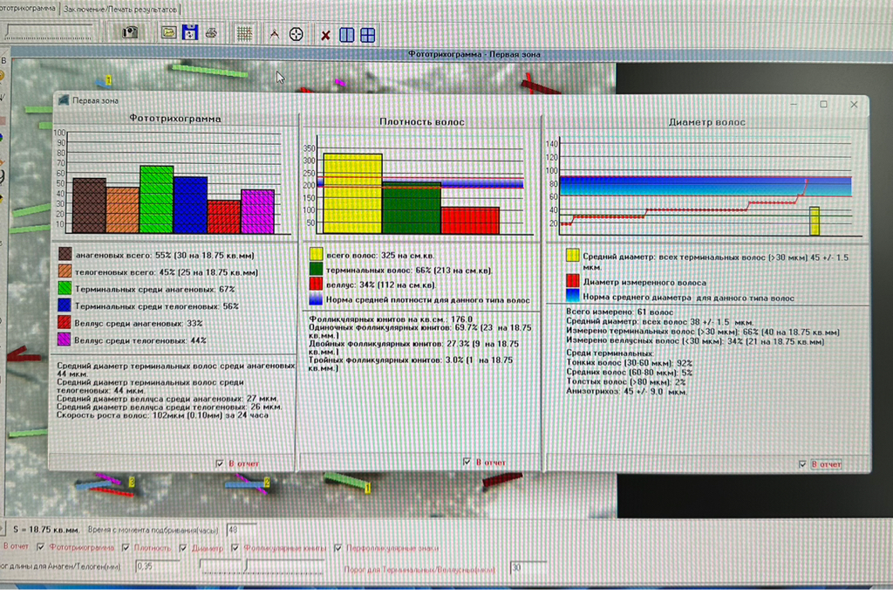The height and width of the screenshot is (590, 893).
Task: Toggle the 'Фототрихограмма' report checkbox at bottom
Action: click(x=40, y=546)
